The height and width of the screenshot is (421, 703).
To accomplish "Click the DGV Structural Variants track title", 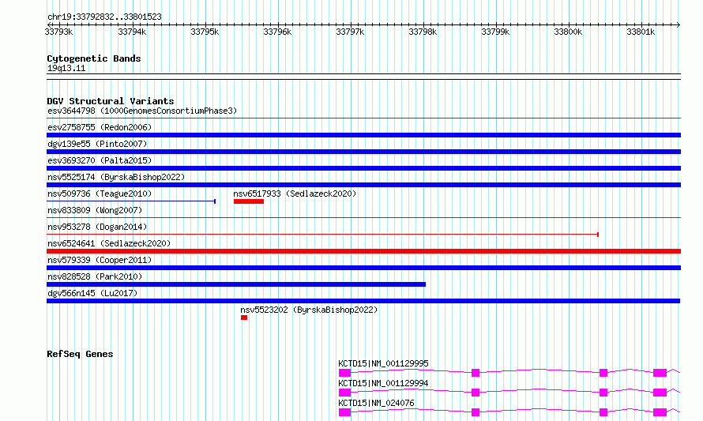I will [x=111, y=101].
